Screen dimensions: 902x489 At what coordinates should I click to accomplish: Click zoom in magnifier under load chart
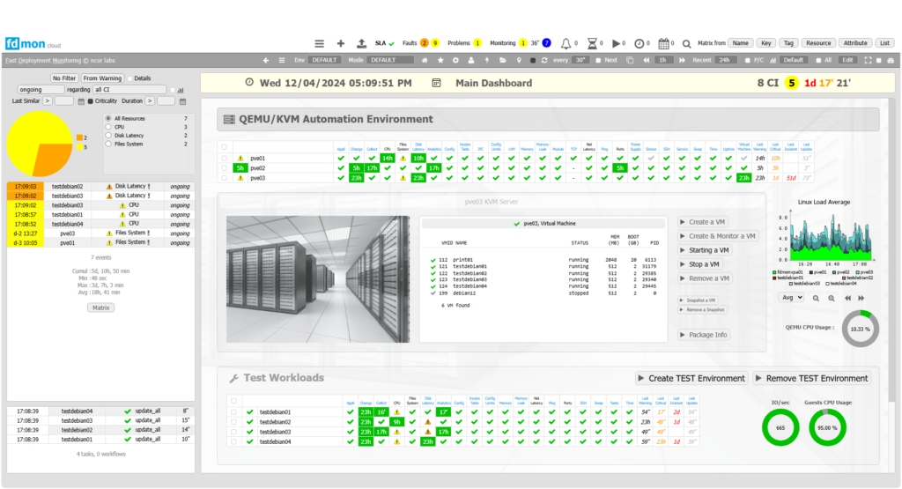[832, 298]
